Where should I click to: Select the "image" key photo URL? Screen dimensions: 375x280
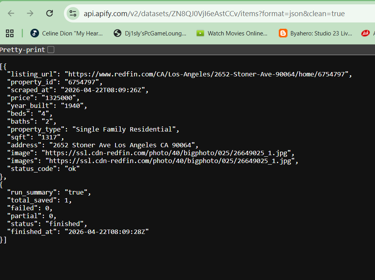tap(166, 153)
